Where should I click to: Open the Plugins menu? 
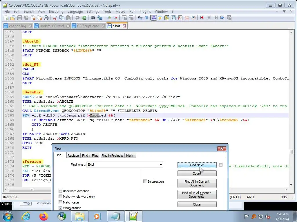coord(145,12)
